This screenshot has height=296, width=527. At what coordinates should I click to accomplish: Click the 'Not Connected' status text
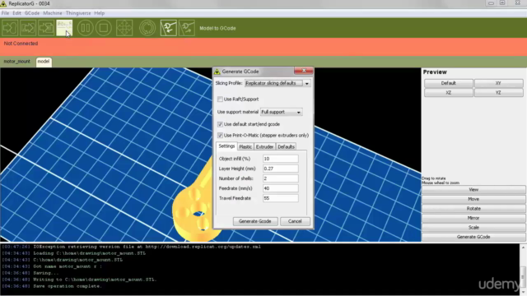click(x=21, y=44)
